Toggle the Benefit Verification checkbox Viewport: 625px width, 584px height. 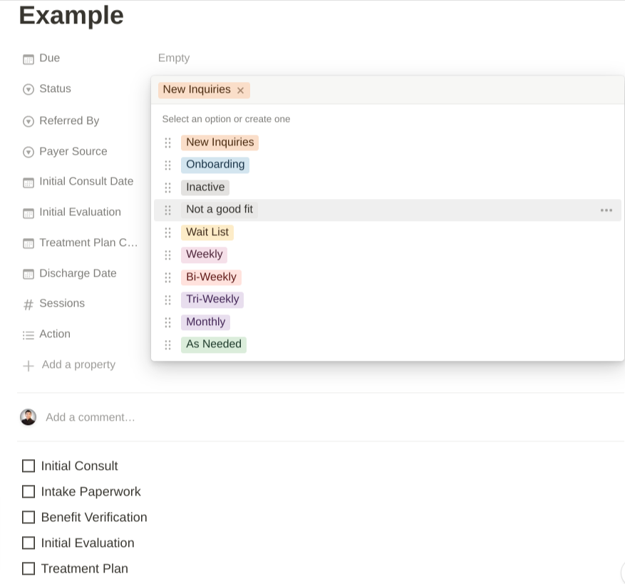click(x=29, y=517)
